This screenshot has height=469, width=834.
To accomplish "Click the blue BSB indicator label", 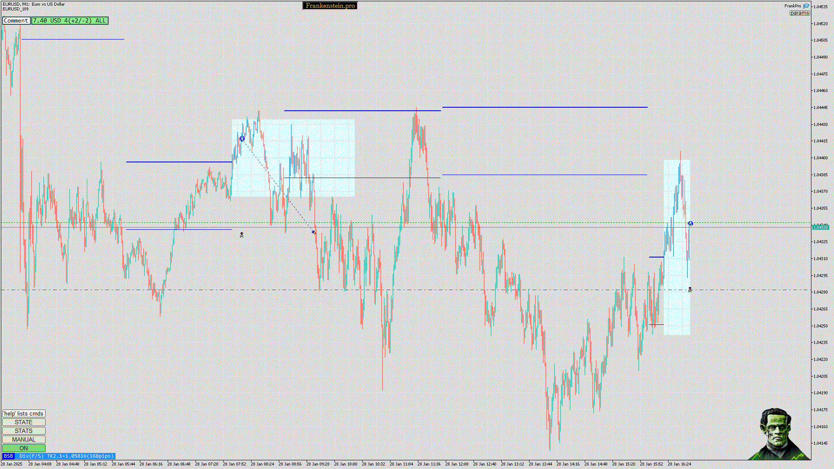I will [8, 456].
